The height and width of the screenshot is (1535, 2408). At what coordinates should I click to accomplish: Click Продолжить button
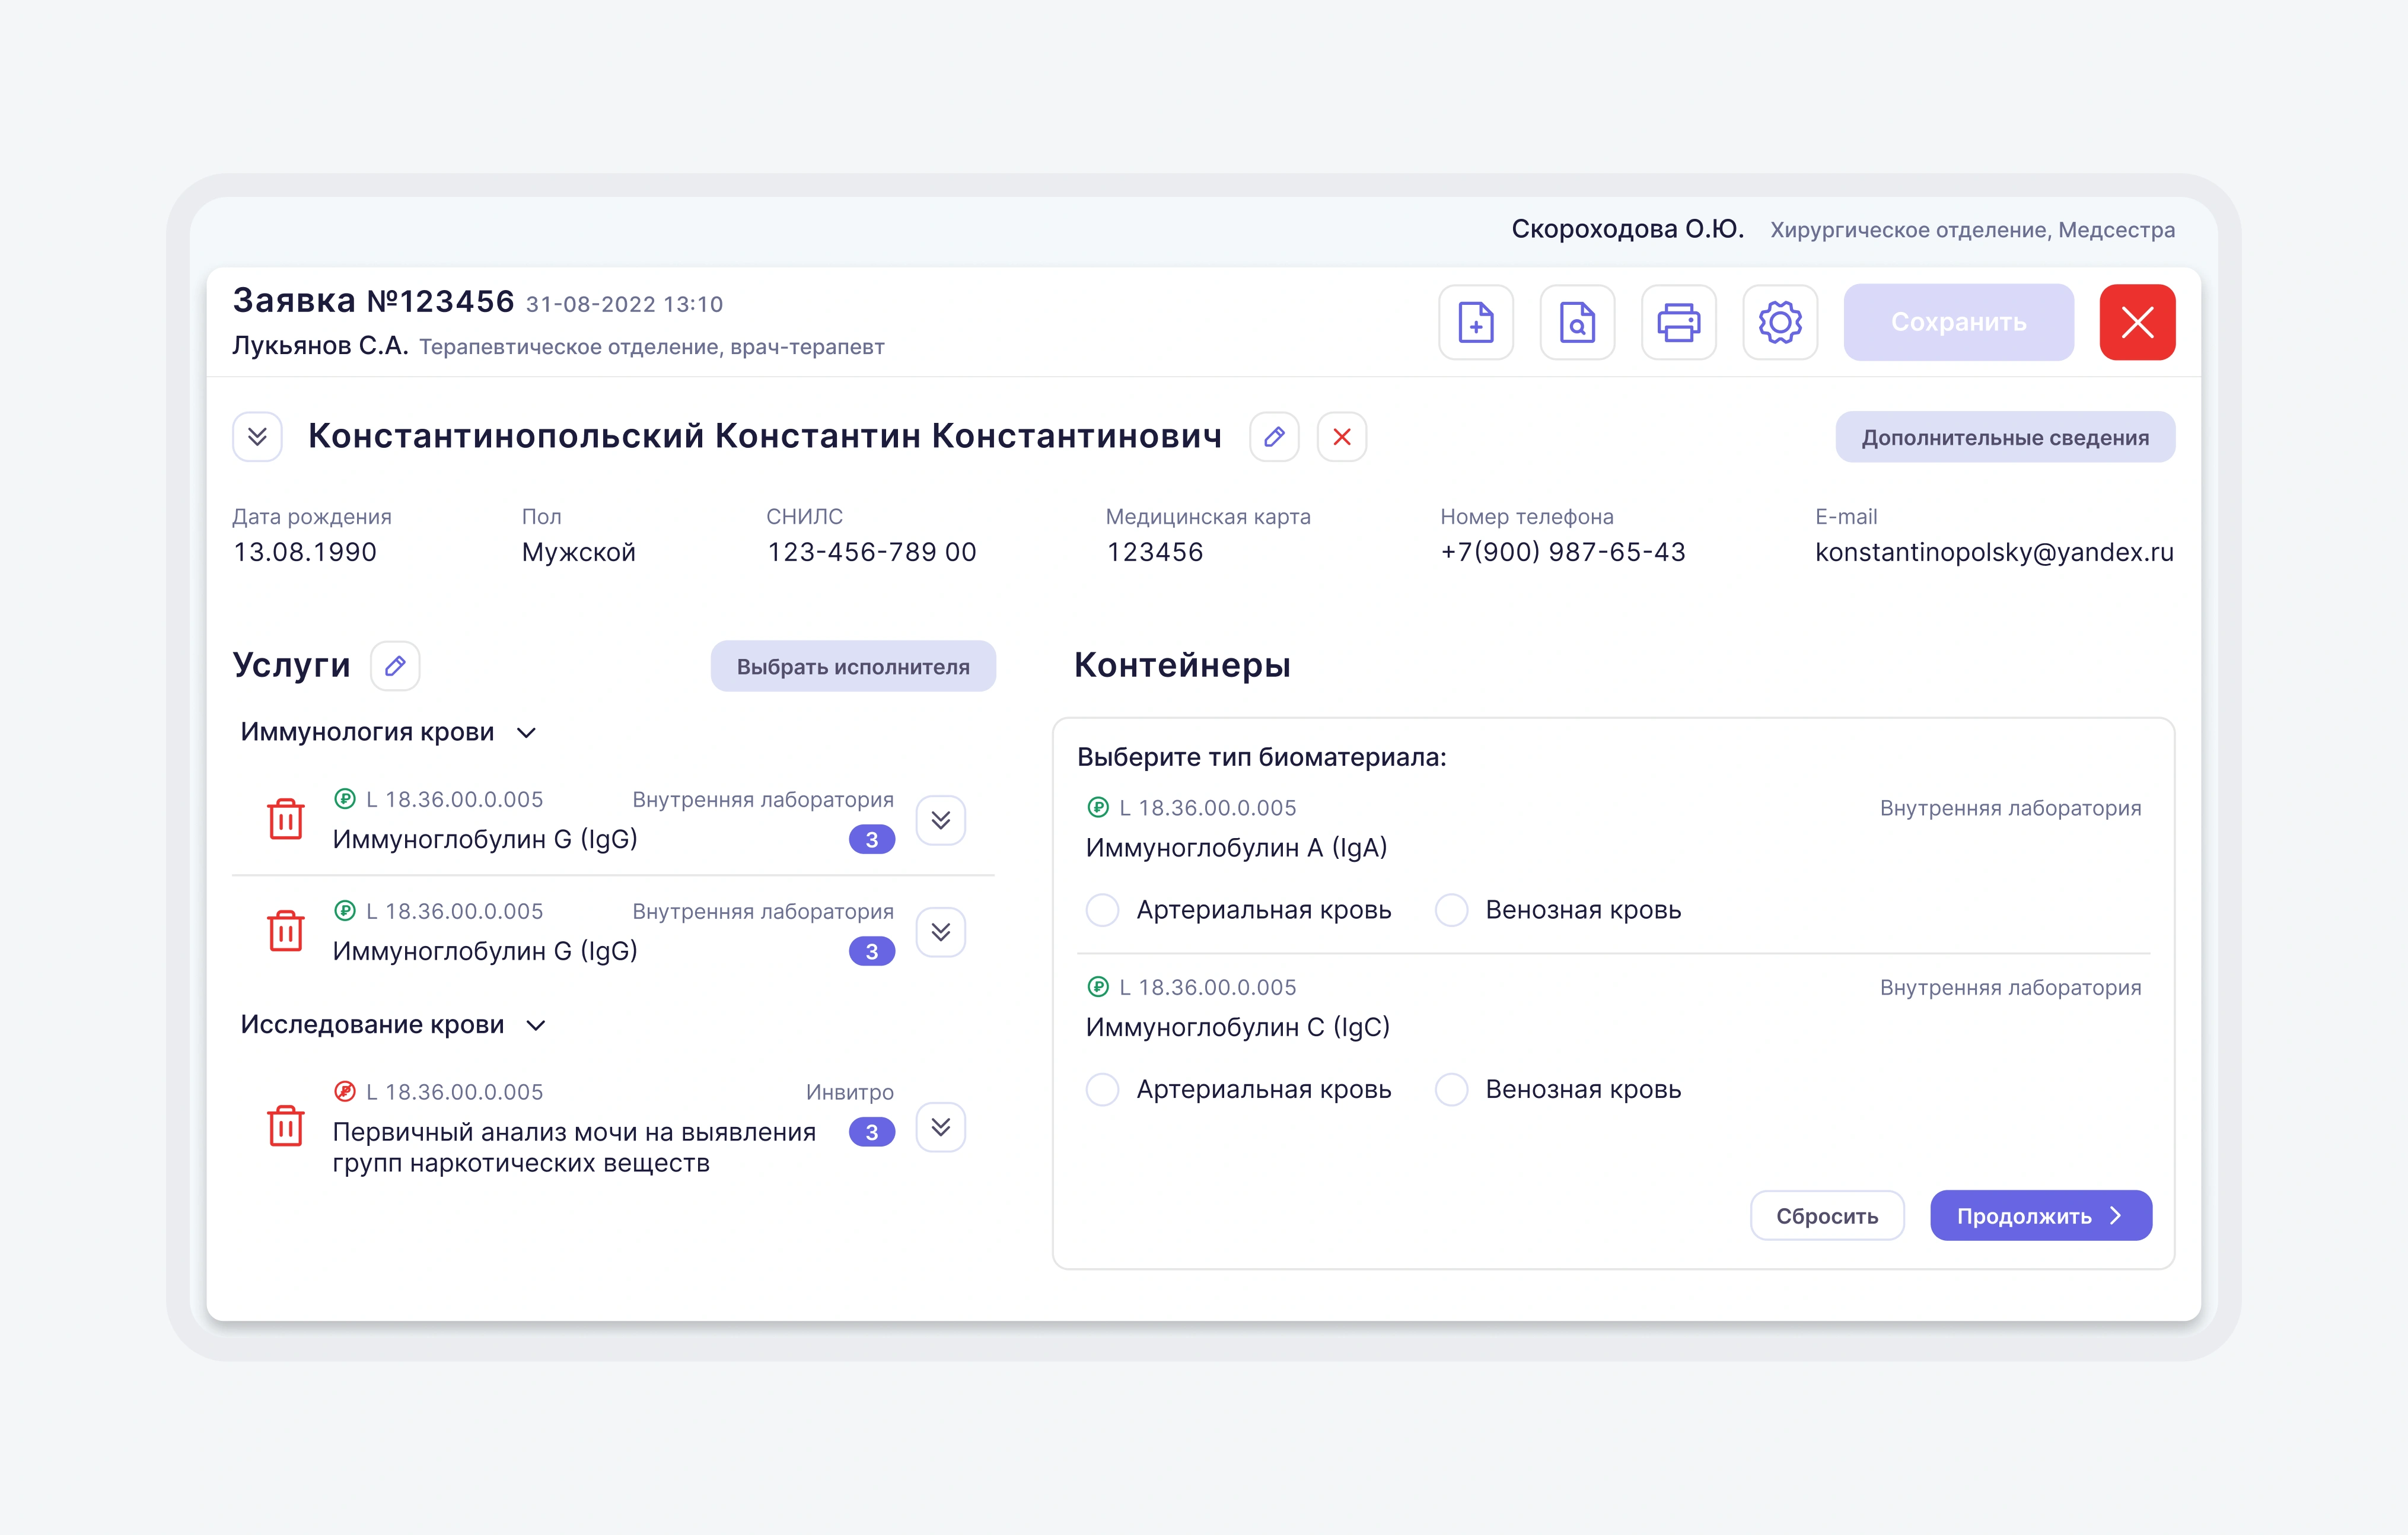click(2041, 1216)
